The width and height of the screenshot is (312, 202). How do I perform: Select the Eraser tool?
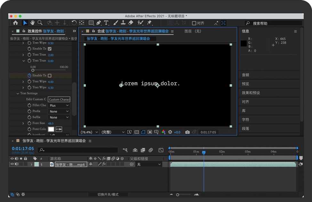click(x=131, y=23)
